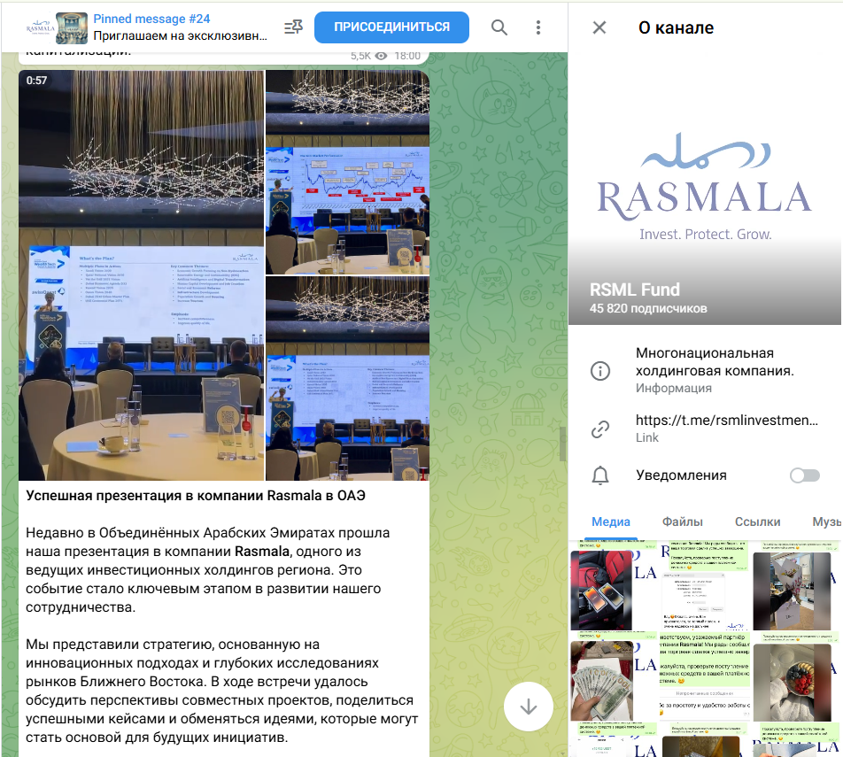Close the channel info panel
The width and height of the screenshot is (843, 757).
tap(599, 27)
